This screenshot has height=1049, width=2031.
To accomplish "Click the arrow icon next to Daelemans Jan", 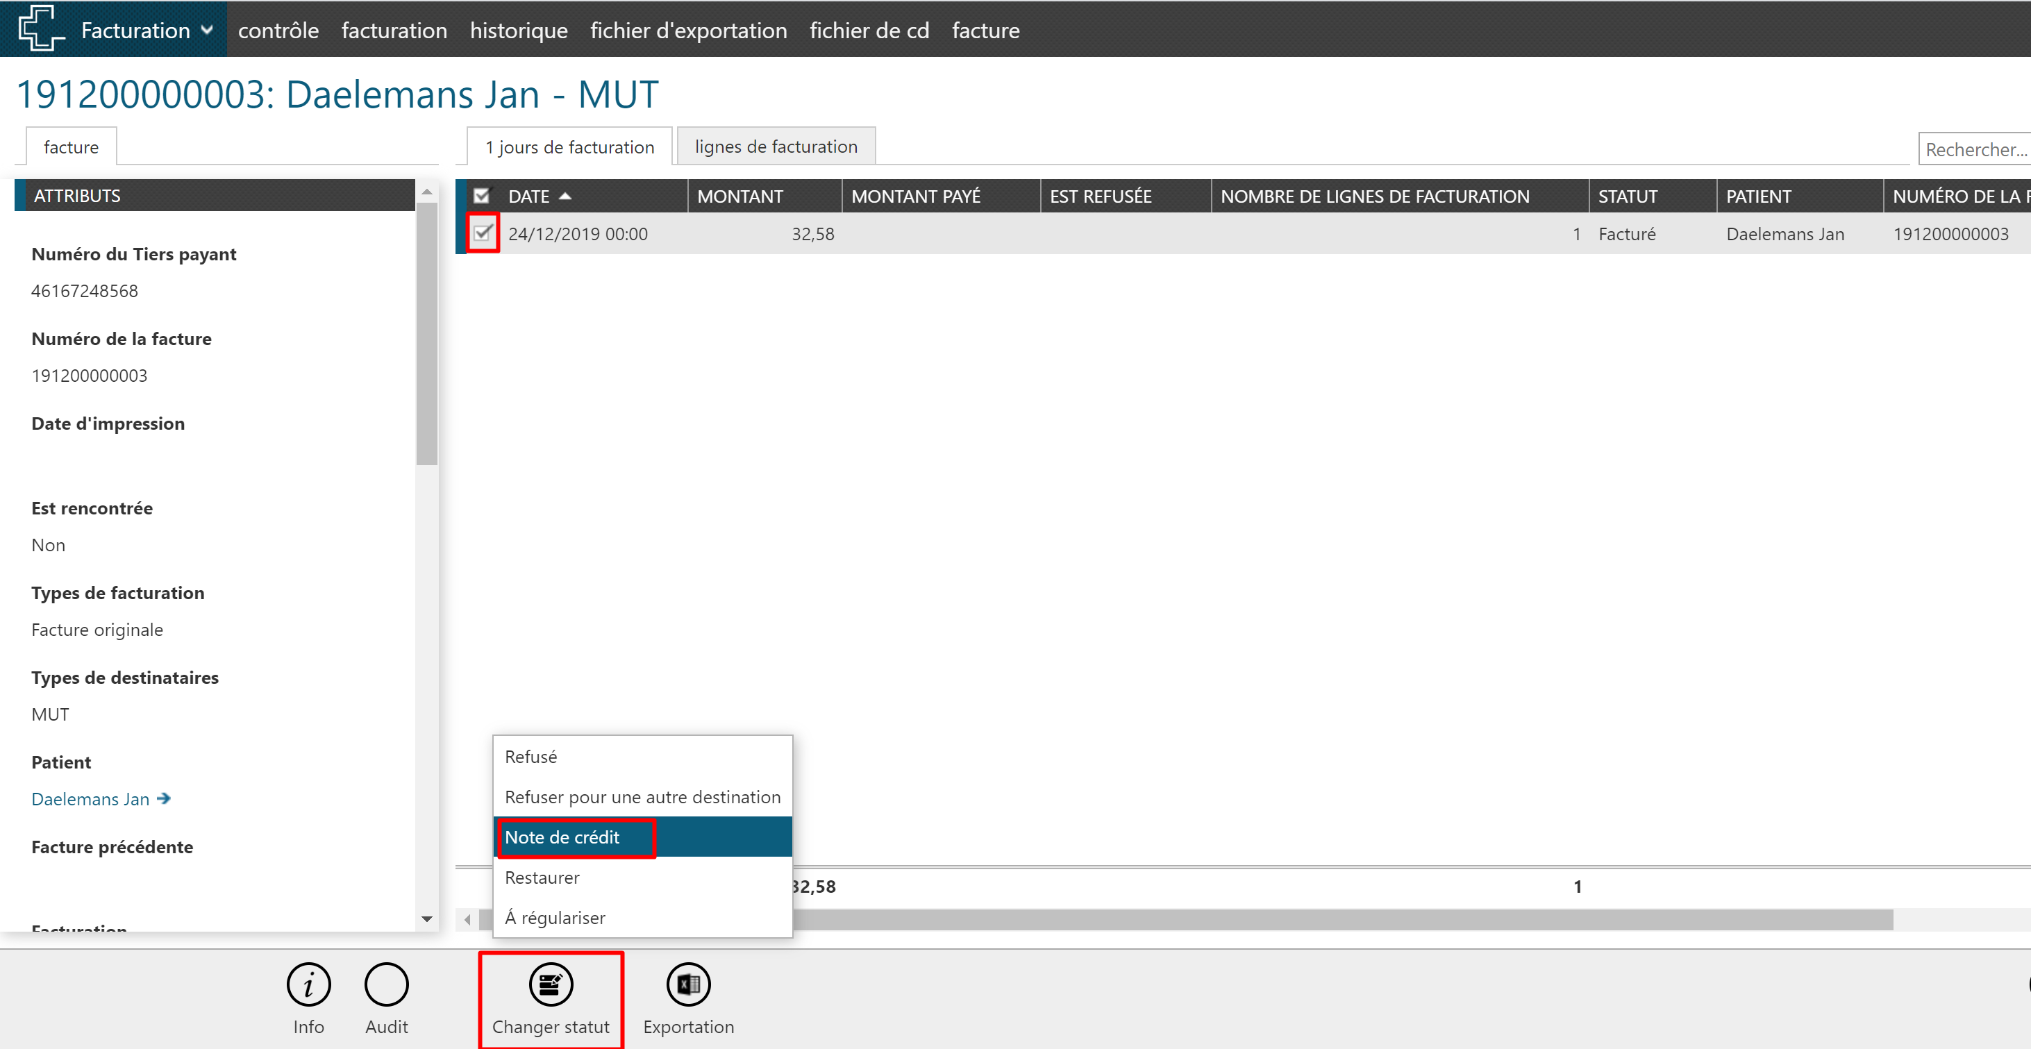I will (164, 798).
